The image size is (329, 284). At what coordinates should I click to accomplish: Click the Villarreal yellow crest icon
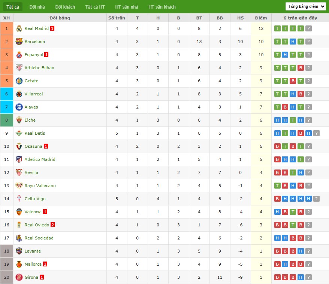click(19, 94)
